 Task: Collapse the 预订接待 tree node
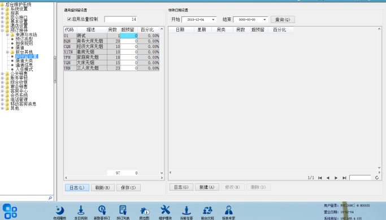(2, 30)
